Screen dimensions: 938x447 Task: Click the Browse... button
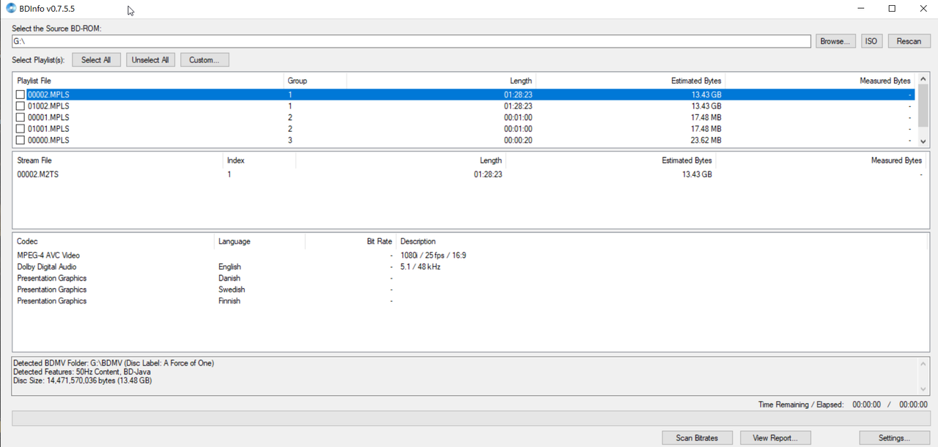pos(835,41)
